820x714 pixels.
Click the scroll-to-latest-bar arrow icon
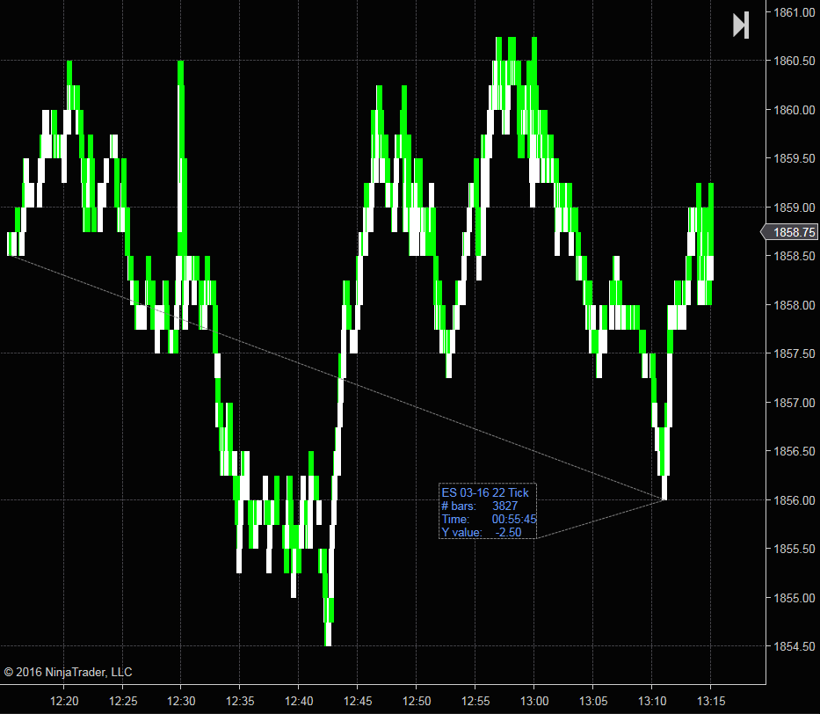(x=741, y=25)
